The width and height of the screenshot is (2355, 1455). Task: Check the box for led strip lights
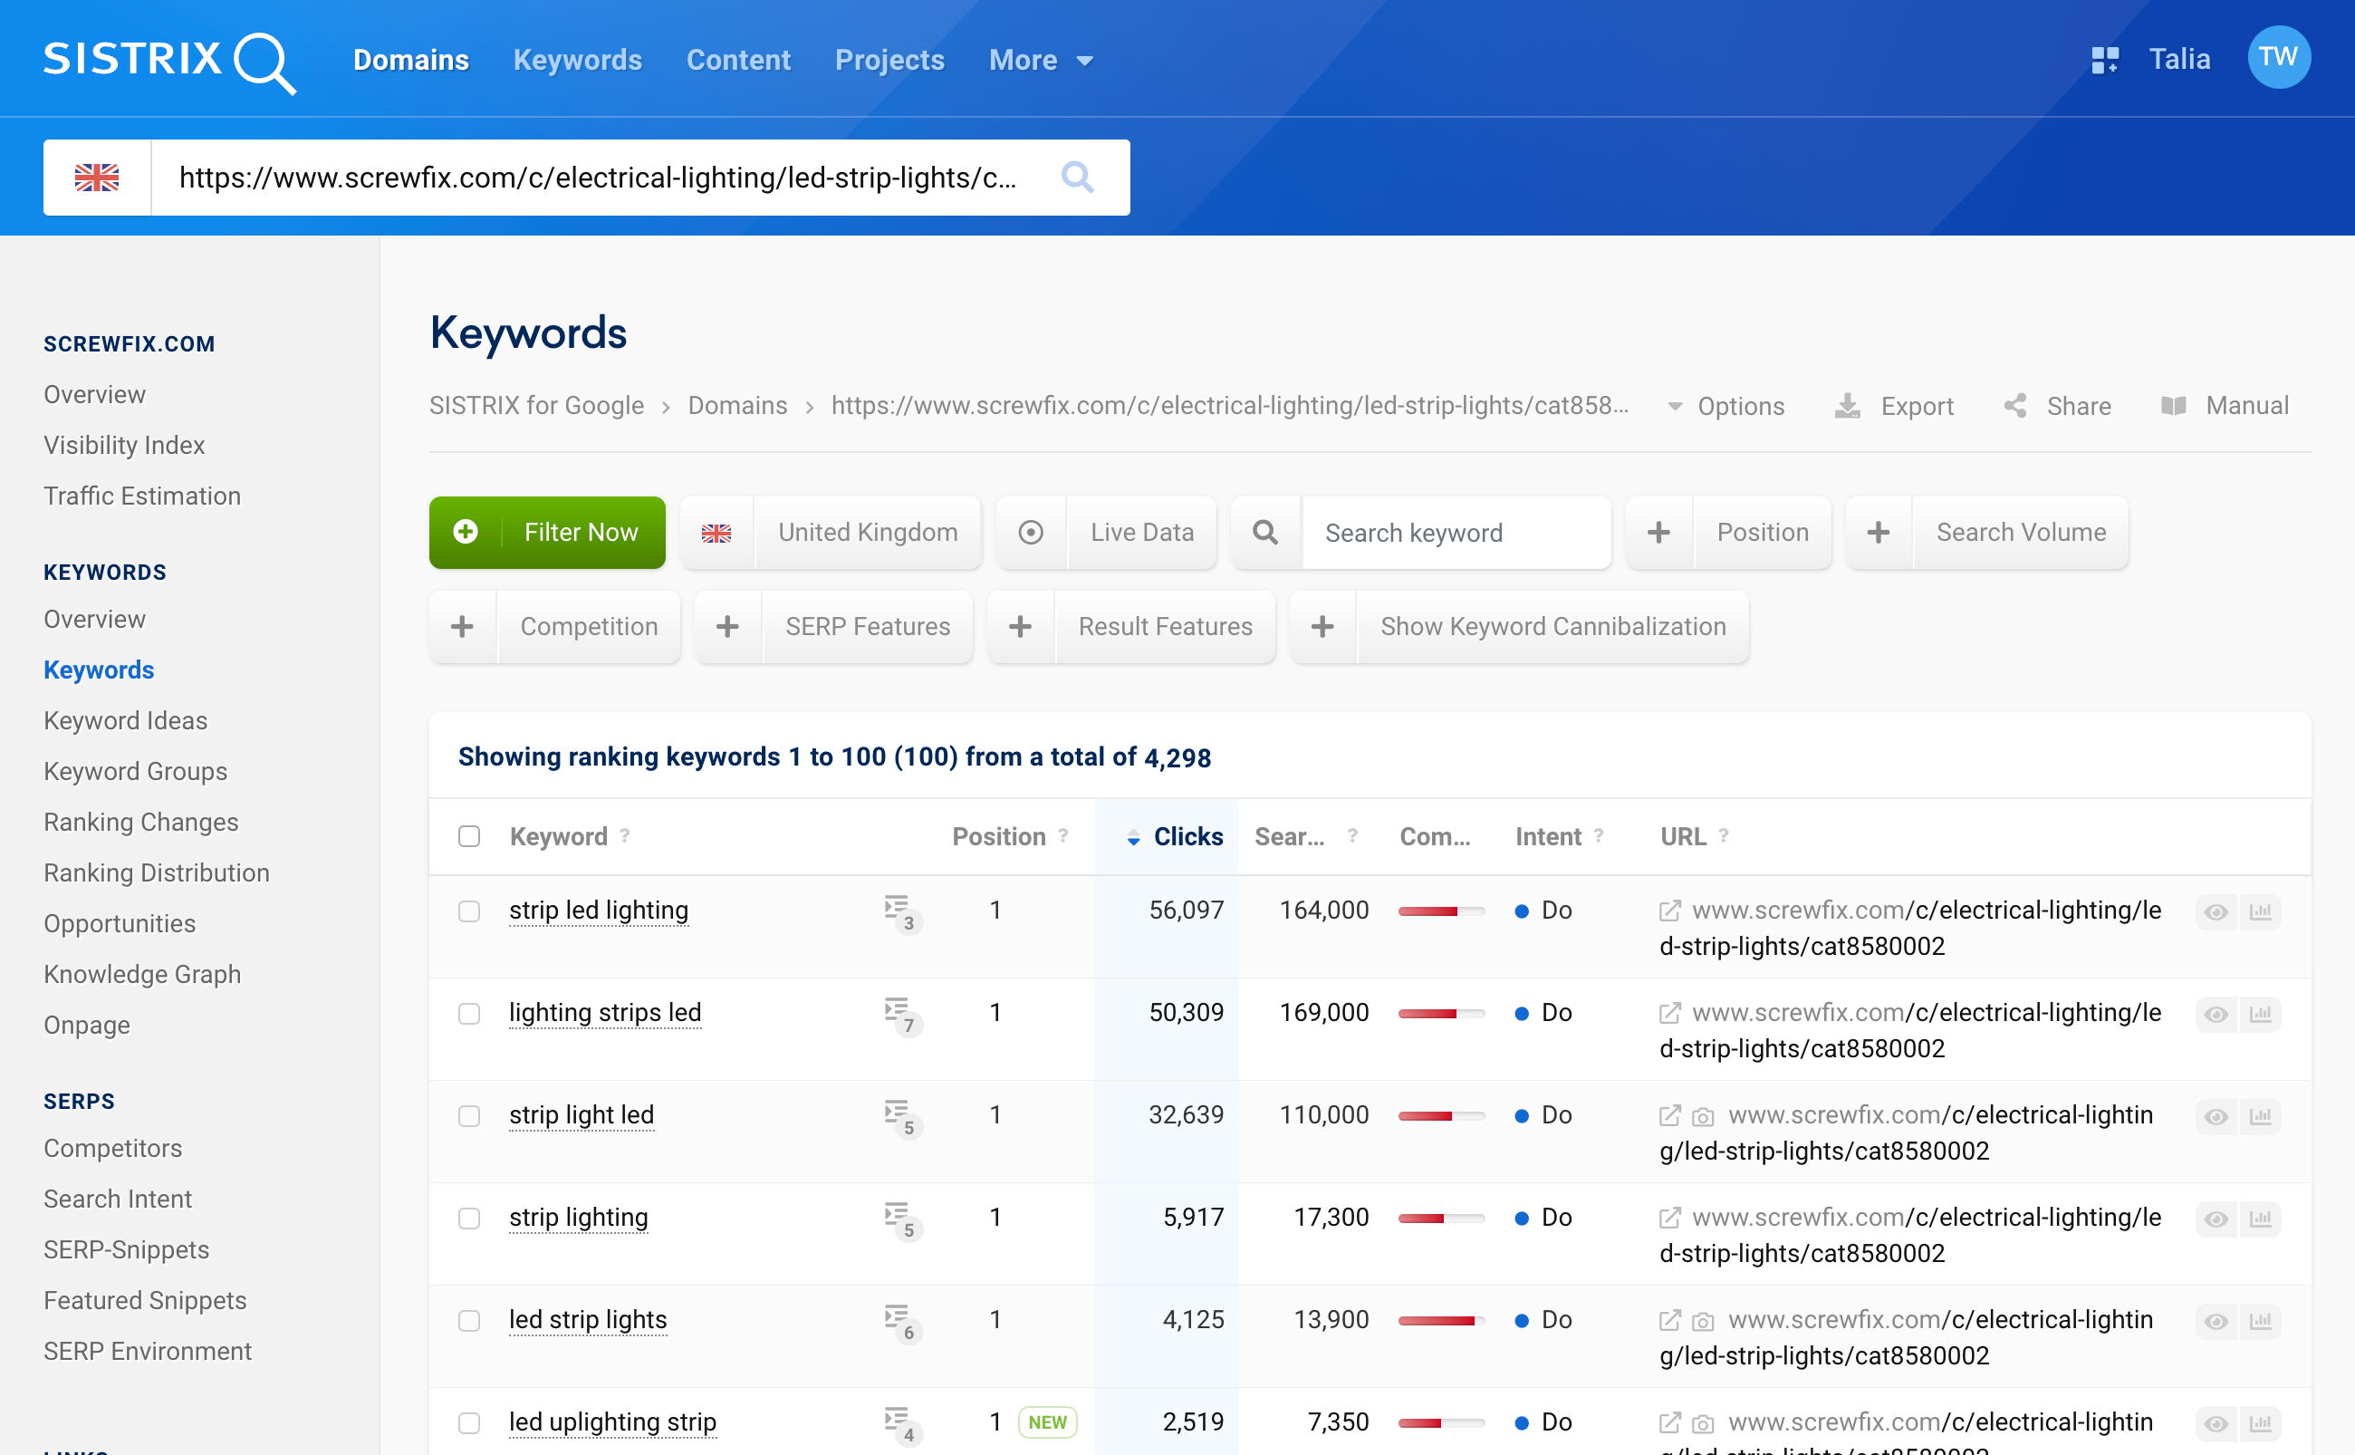pos(469,1320)
